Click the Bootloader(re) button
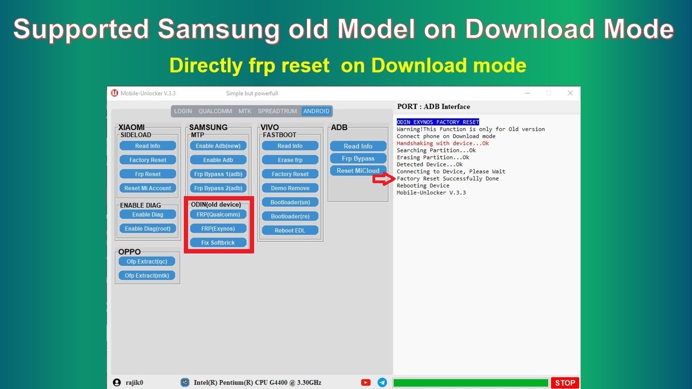 point(290,216)
